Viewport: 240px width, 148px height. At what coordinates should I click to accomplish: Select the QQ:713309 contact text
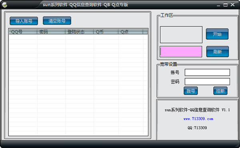[197, 128]
